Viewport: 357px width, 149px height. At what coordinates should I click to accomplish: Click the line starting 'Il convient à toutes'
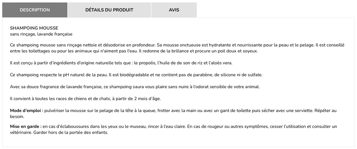pyautogui.click(x=85, y=98)
